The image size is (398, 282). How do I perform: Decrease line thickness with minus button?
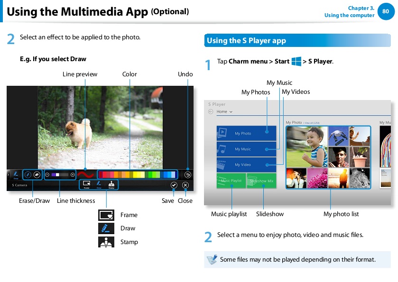point(47,175)
